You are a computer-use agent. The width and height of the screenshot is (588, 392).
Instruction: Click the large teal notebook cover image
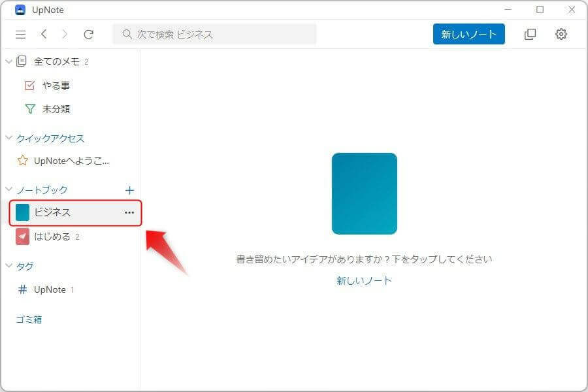[365, 193]
